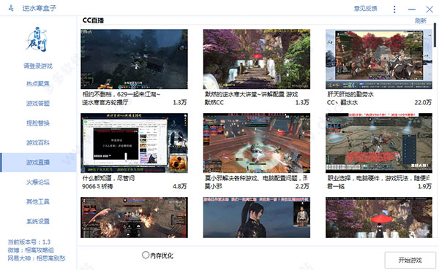Click the 自在门 calligraphy emblem
The image size is (439, 270).
(x=37, y=39)
